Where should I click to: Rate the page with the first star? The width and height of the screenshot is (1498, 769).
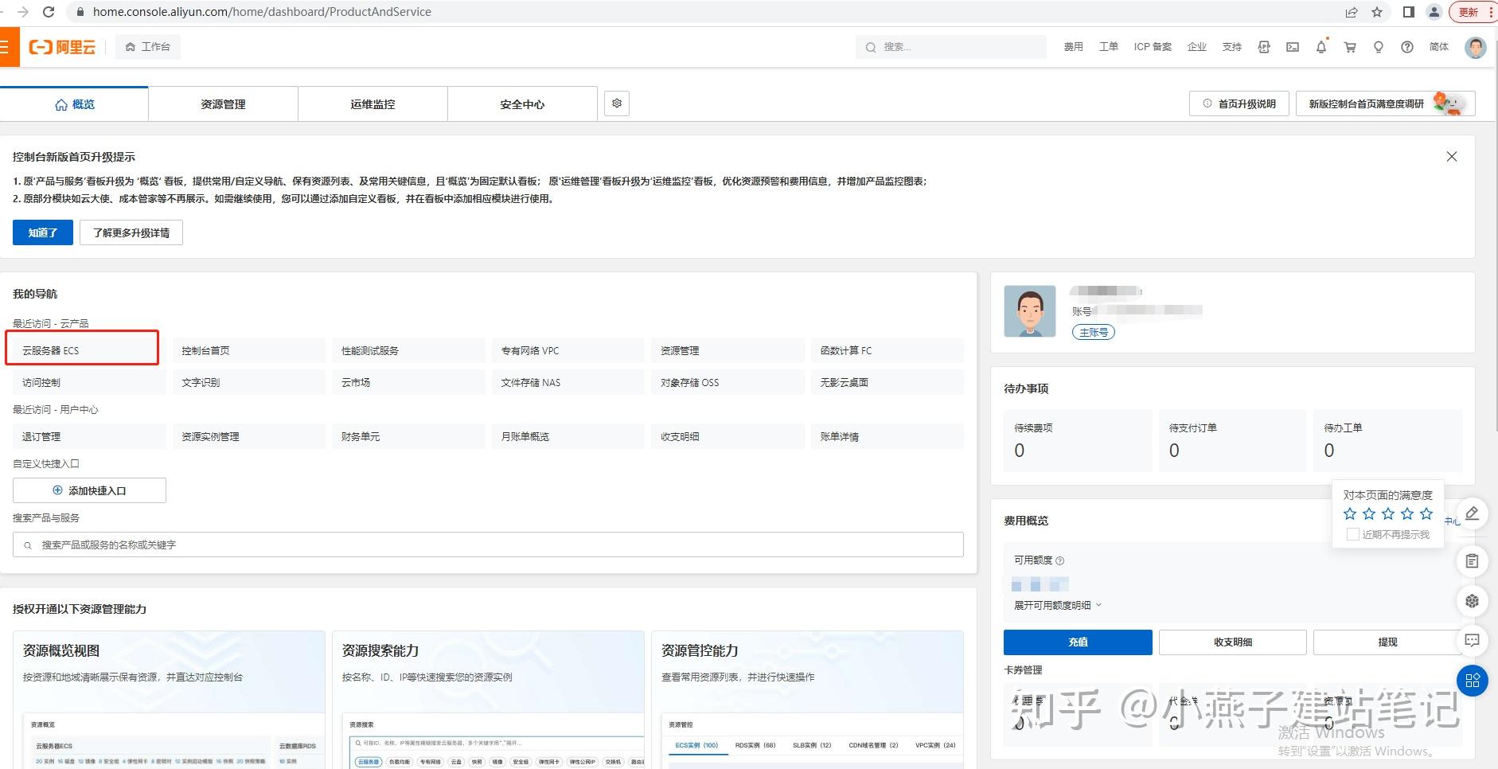[1350, 513]
